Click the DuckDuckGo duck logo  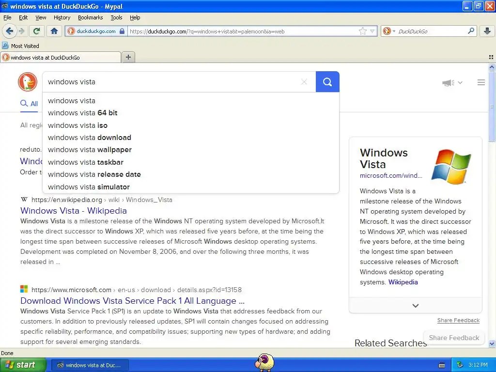28,82
